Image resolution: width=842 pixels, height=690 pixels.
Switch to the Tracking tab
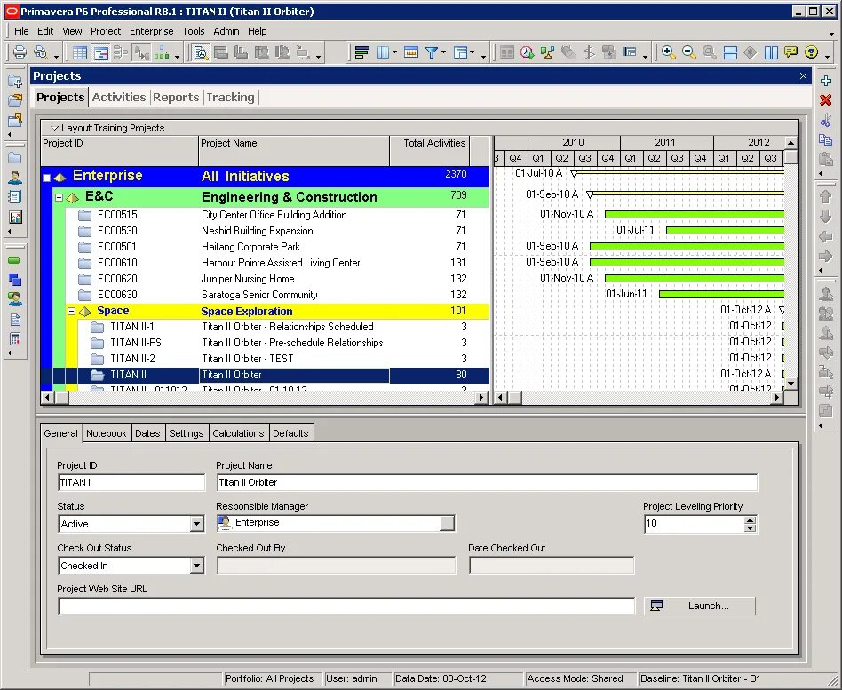[230, 97]
